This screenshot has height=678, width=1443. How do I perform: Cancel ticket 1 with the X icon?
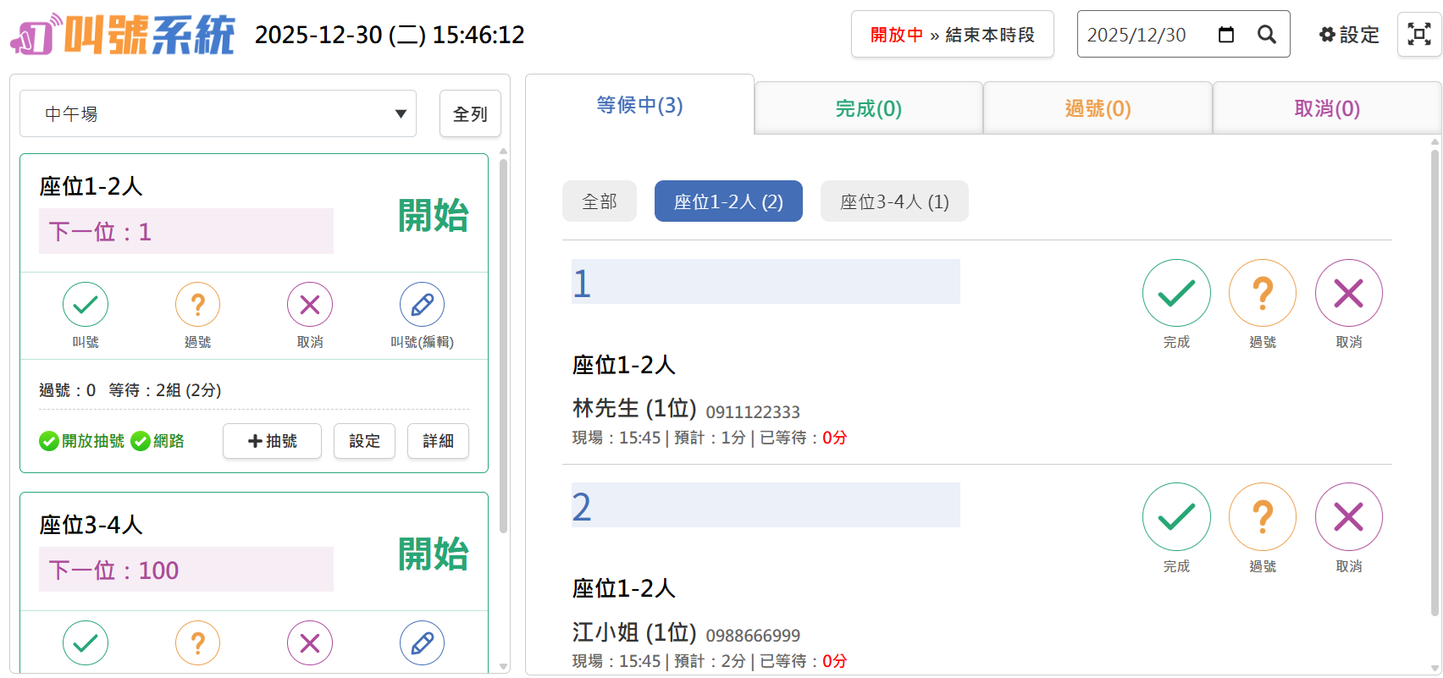1348,293
